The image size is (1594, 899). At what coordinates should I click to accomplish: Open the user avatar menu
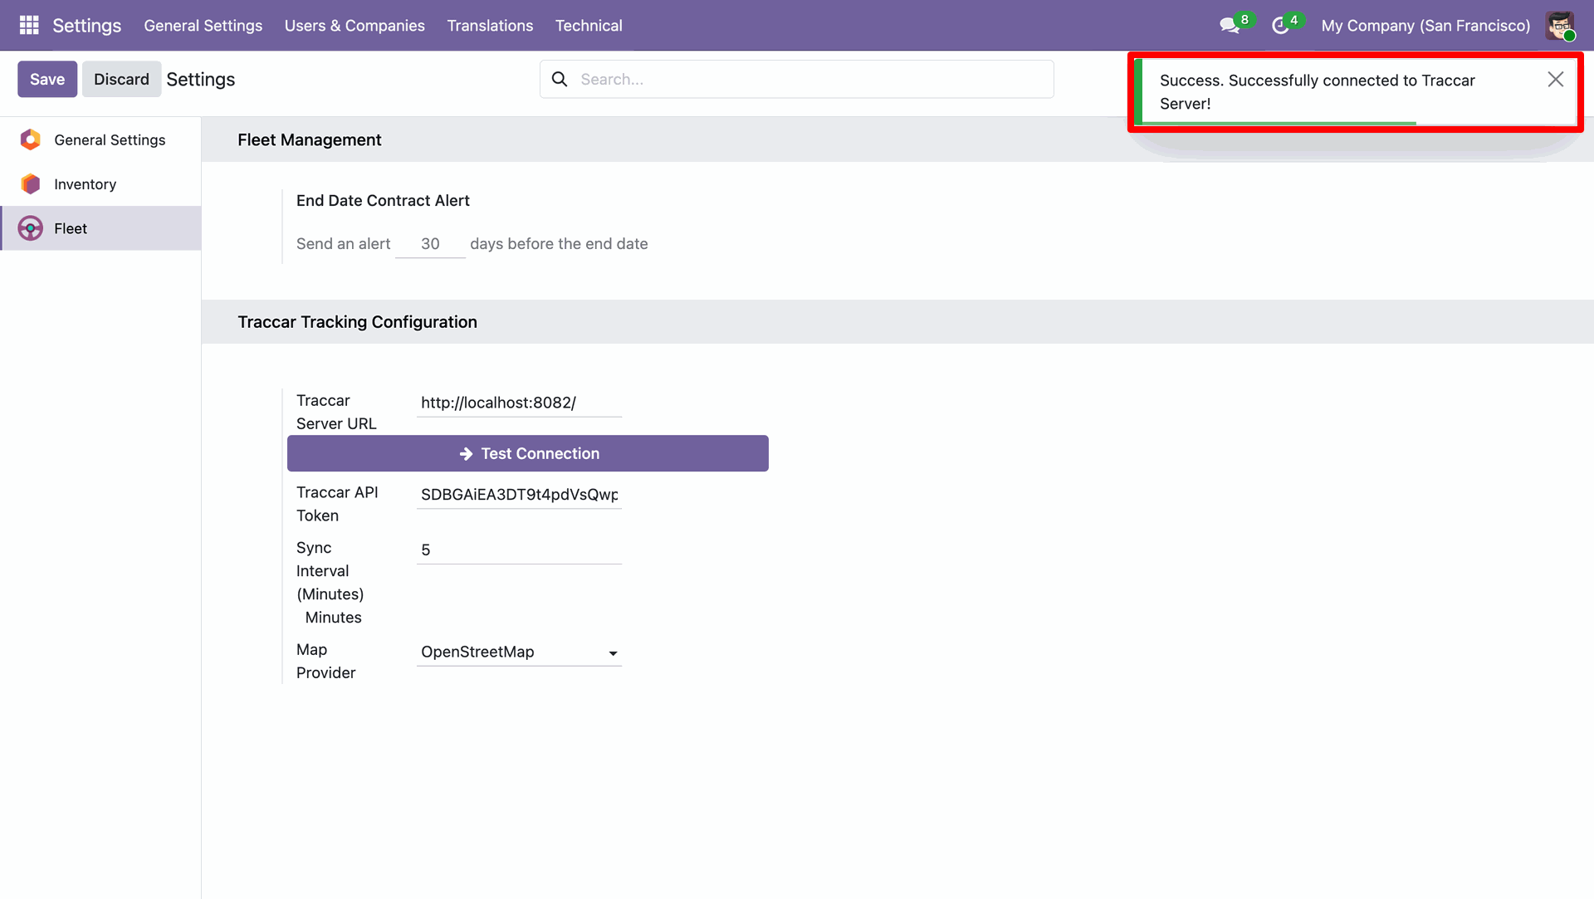(x=1560, y=26)
